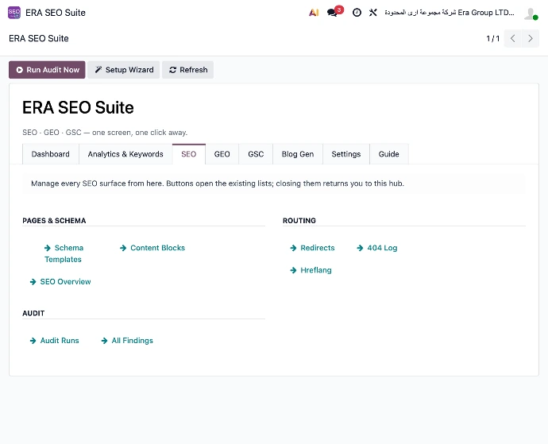Viewport: 548px width, 444px height.
Task: Click the pager value 1 / 1
Action: [x=492, y=38]
